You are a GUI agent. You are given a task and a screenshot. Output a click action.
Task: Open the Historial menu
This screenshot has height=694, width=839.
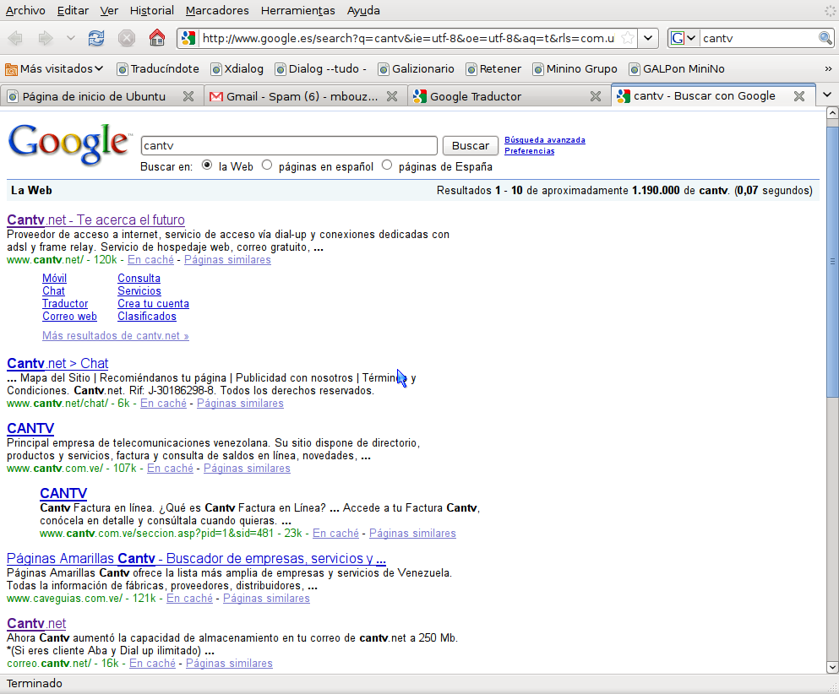tap(152, 11)
